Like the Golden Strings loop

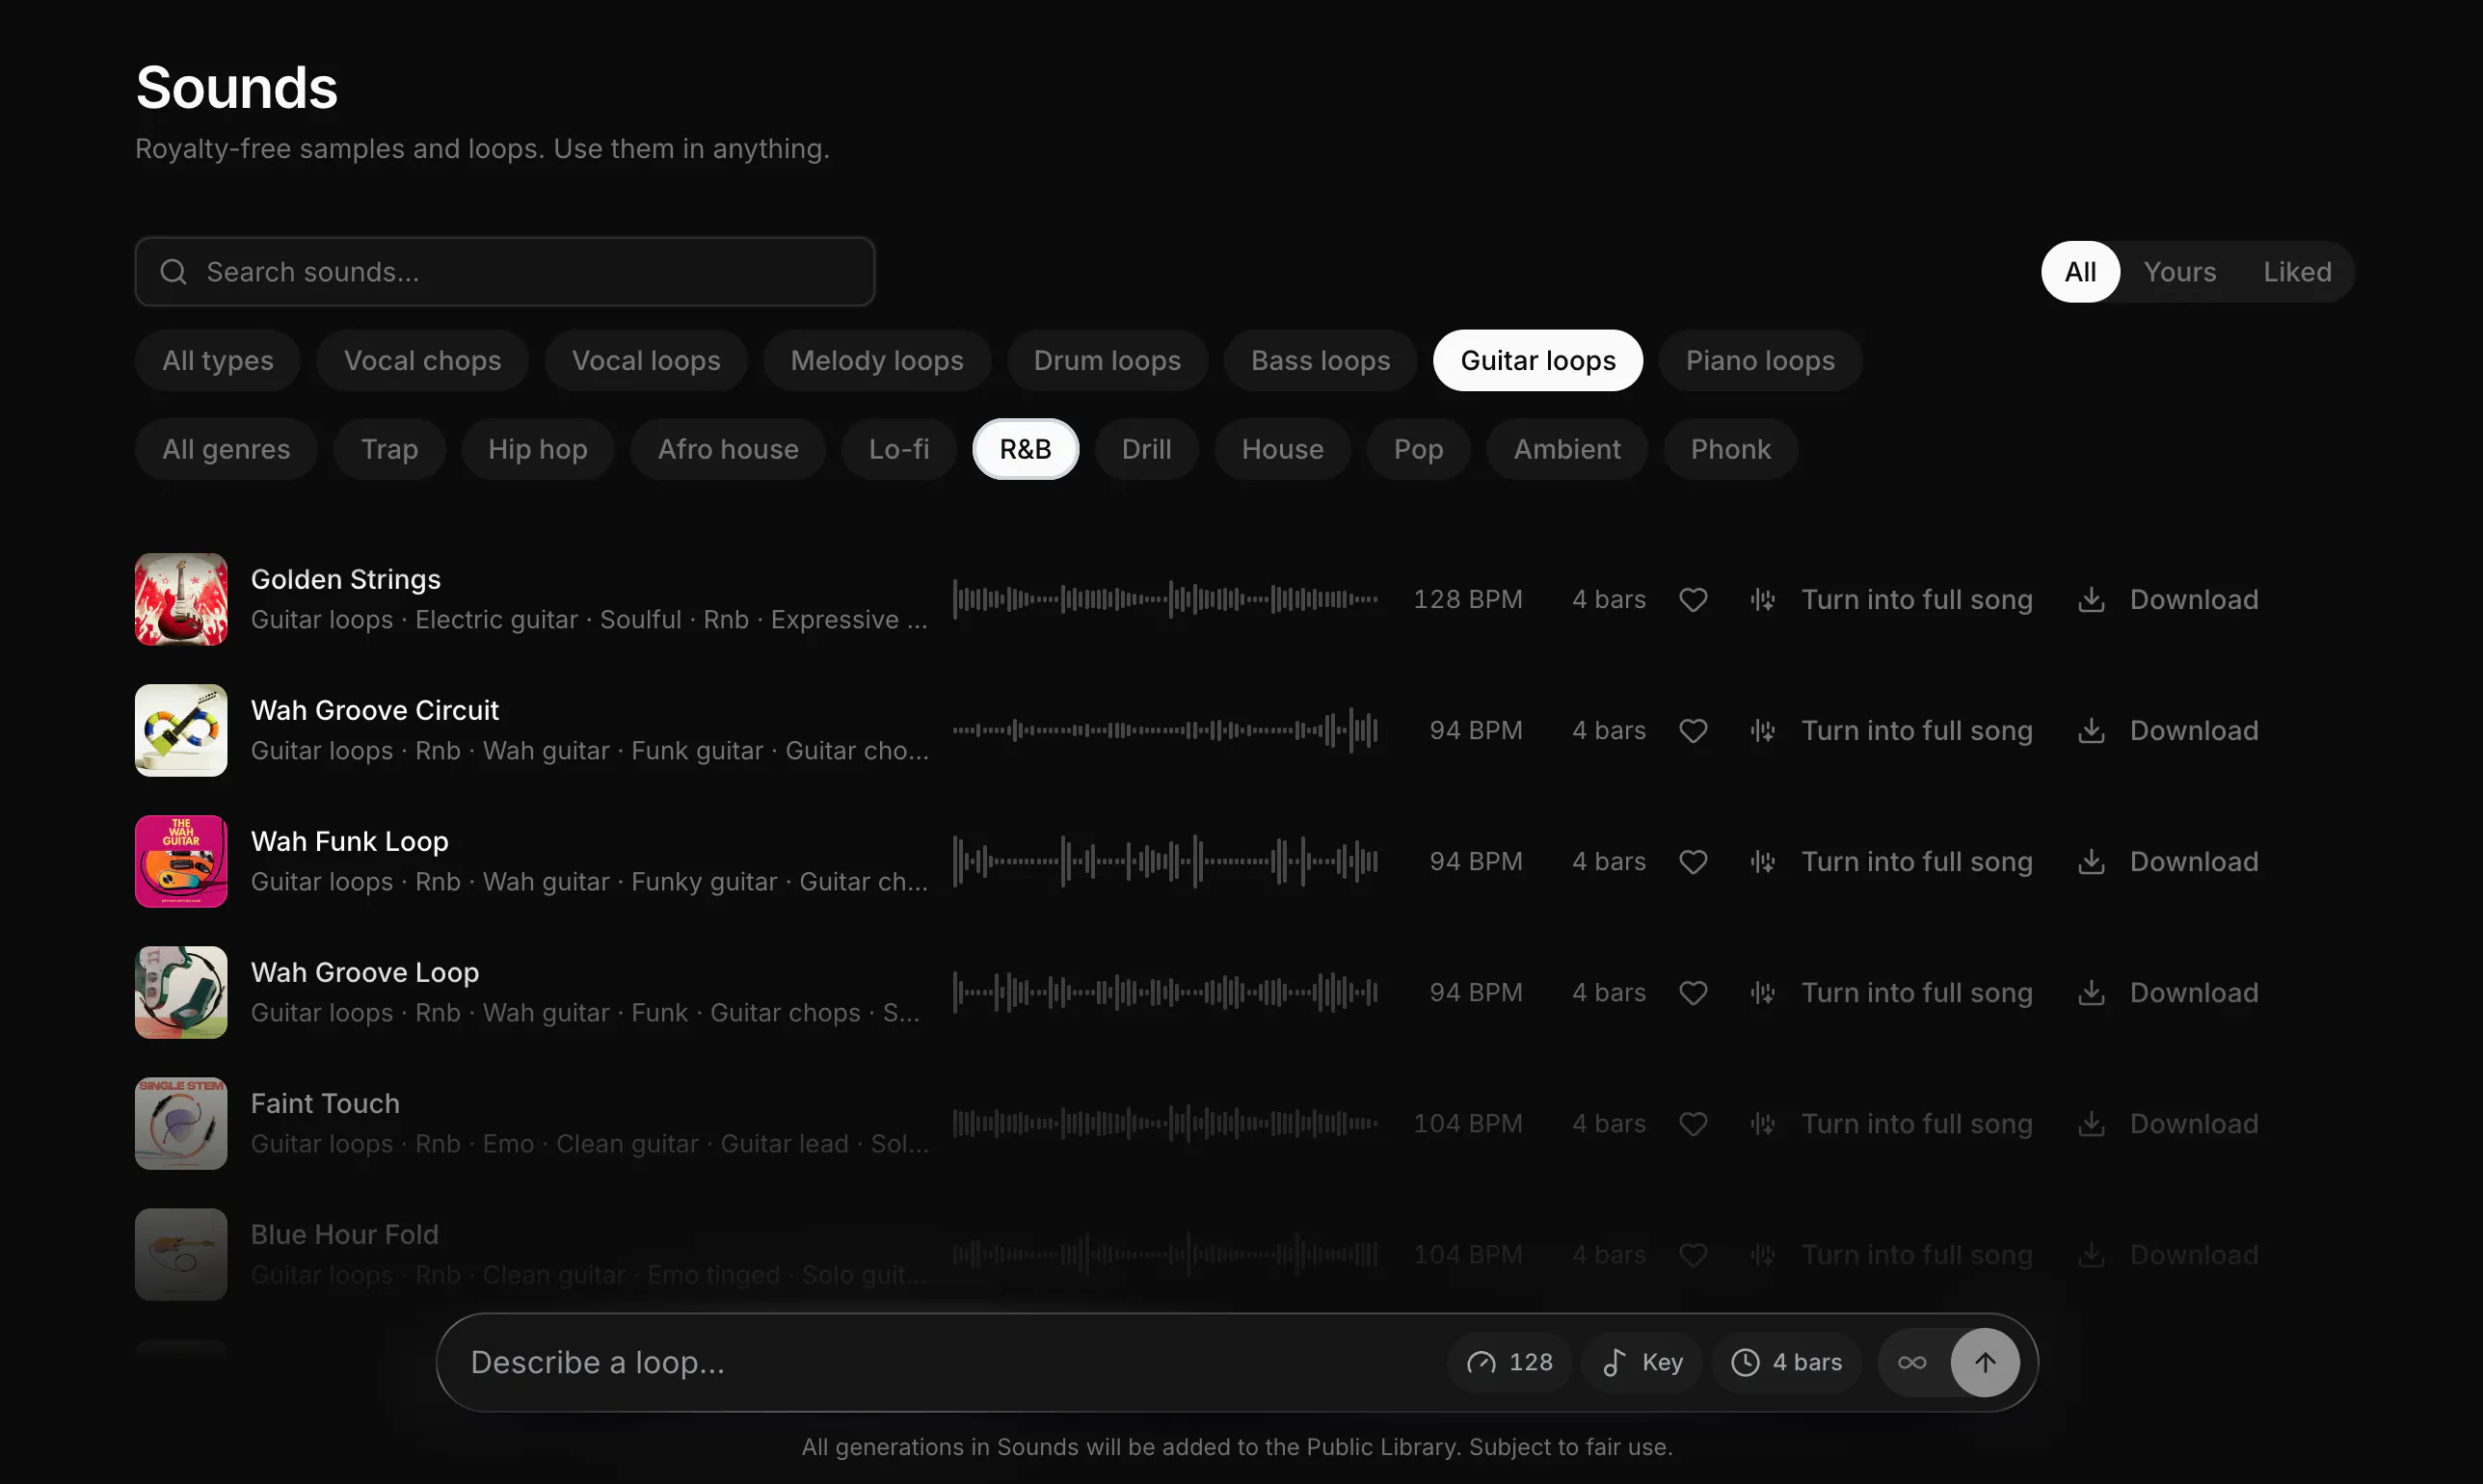1693,600
